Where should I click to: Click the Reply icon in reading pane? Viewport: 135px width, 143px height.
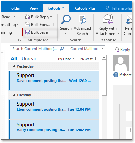coord(117,50)
